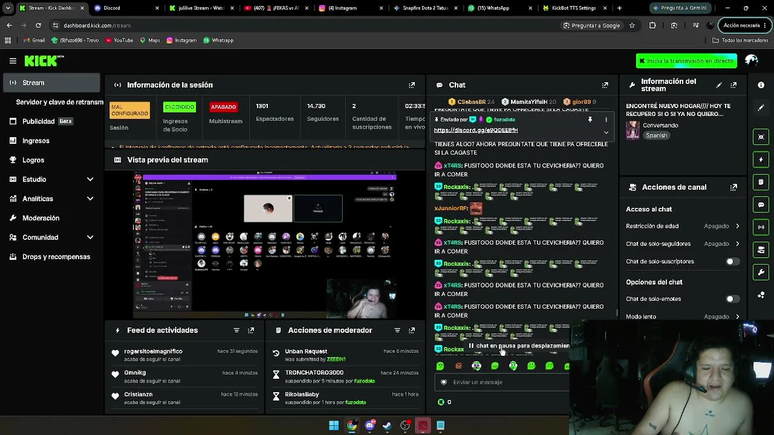Open YouTube bookmark
This screenshot has height=435, width=774.
tap(119, 40)
